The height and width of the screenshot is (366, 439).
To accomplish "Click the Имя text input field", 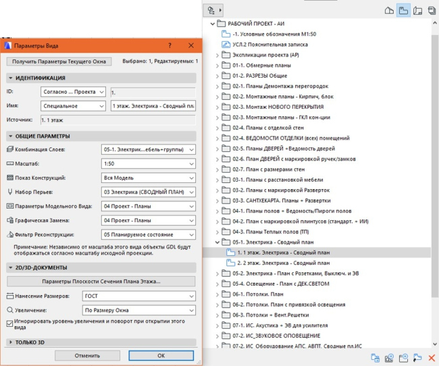I will click(x=151, y=106).
